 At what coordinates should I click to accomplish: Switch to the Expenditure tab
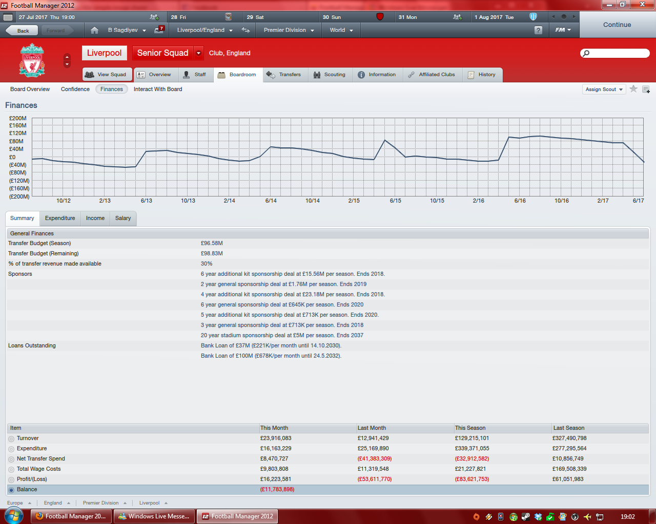tap(60, 218)
